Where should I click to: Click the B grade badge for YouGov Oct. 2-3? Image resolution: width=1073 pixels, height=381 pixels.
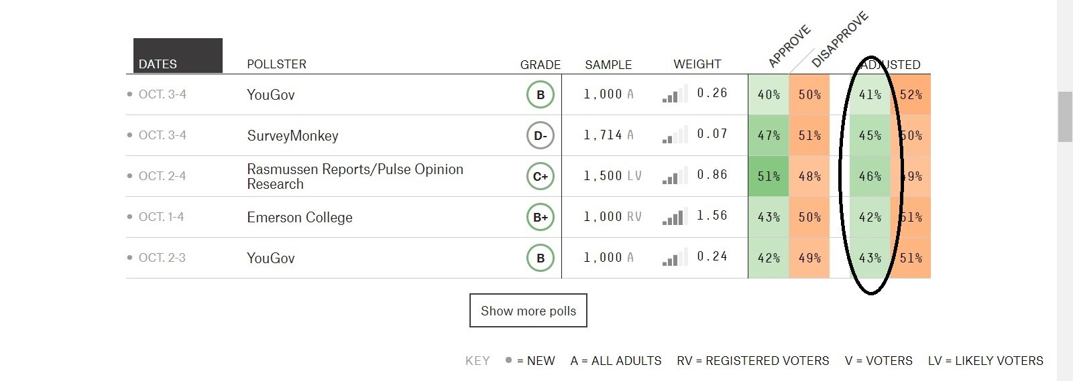[541, 258]
